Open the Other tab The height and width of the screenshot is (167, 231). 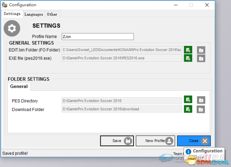coord(52,14)
